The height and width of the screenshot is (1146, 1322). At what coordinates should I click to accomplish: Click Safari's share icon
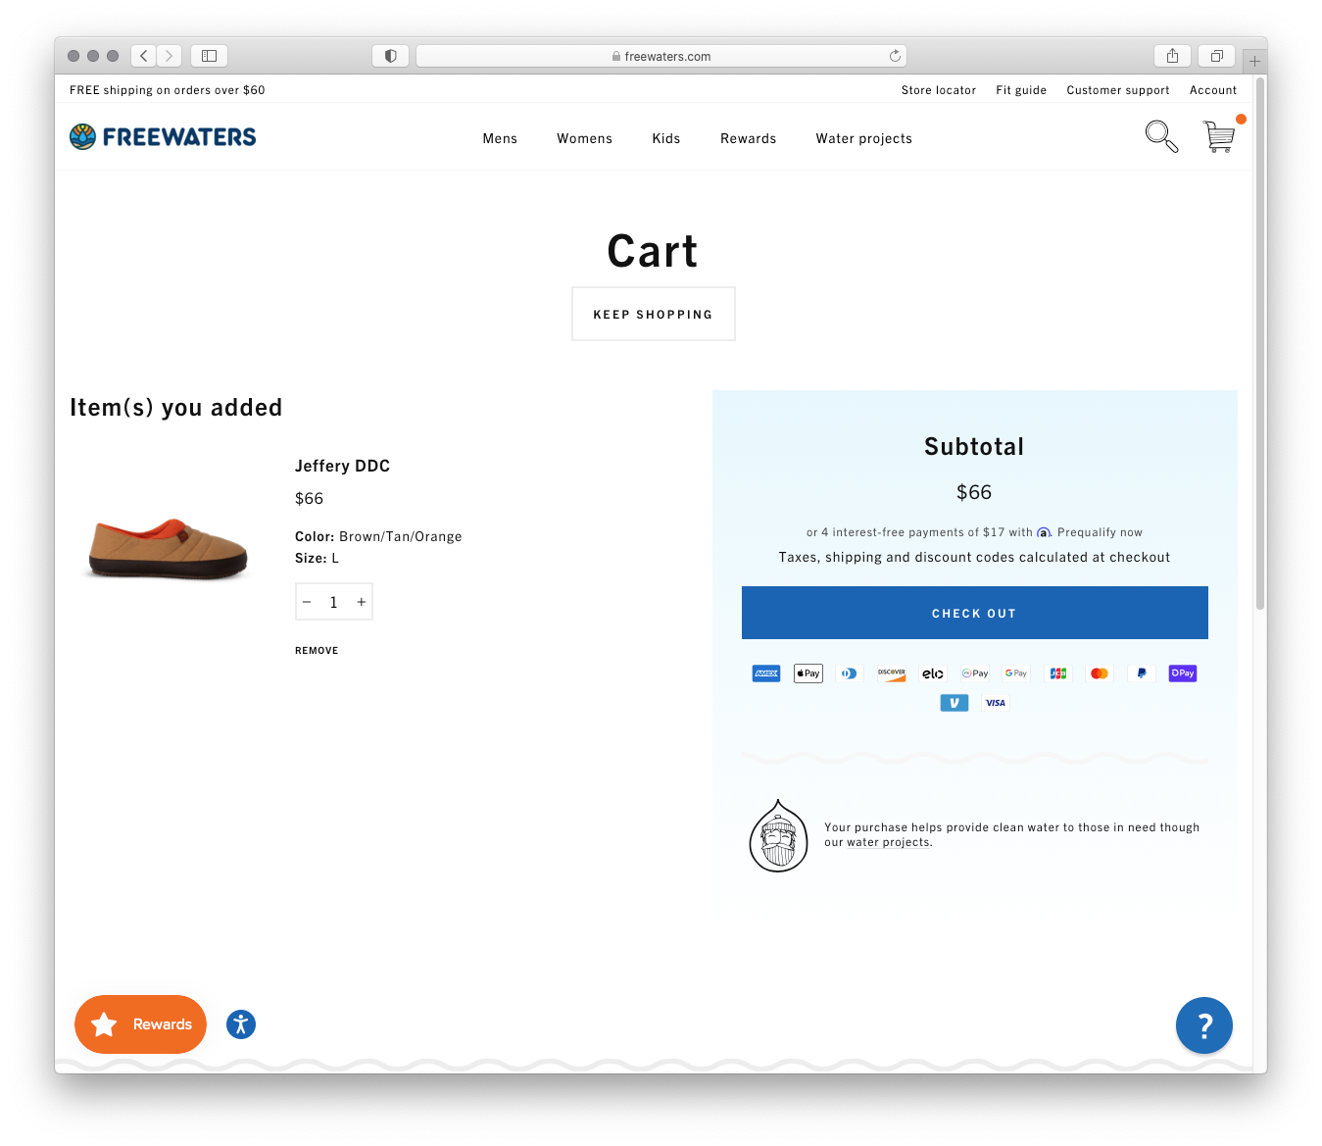tap(1172, 56)
